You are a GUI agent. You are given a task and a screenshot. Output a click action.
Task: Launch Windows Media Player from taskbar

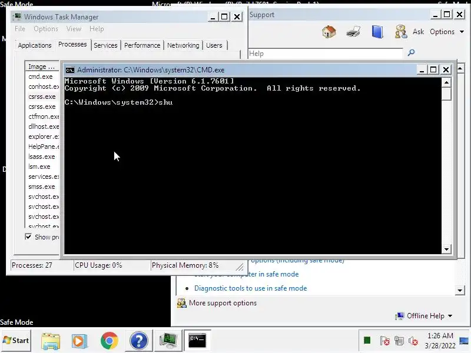coord(79,341)
